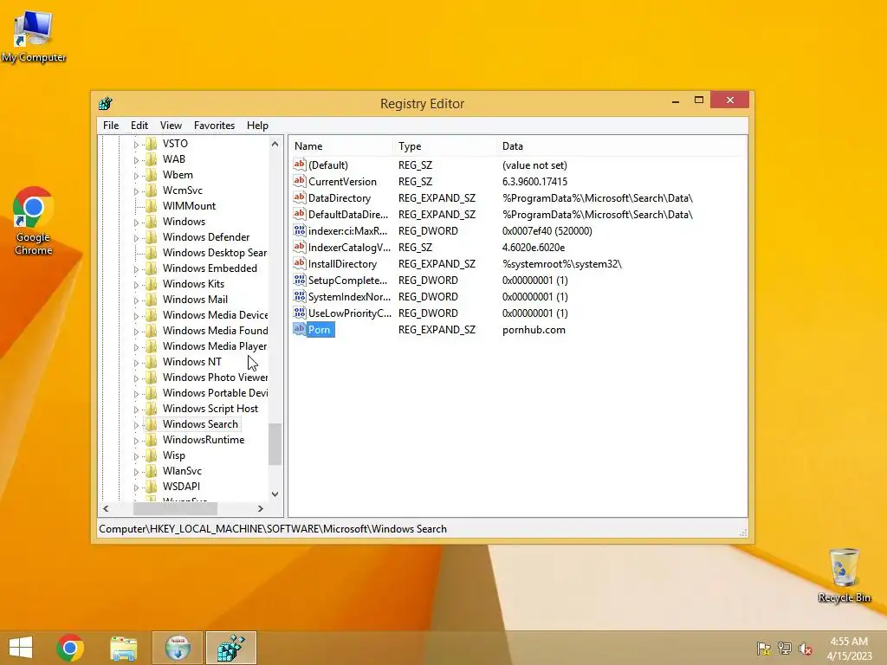Sort by the Type column header
The height and width of the screenshot is (665, 887).
(x=444, y=145)
